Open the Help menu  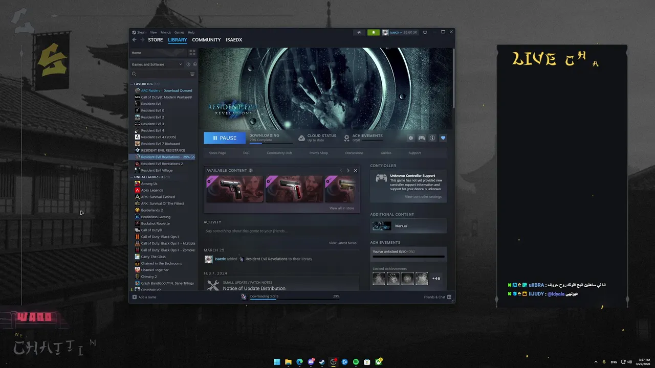(x=191, y=32)
